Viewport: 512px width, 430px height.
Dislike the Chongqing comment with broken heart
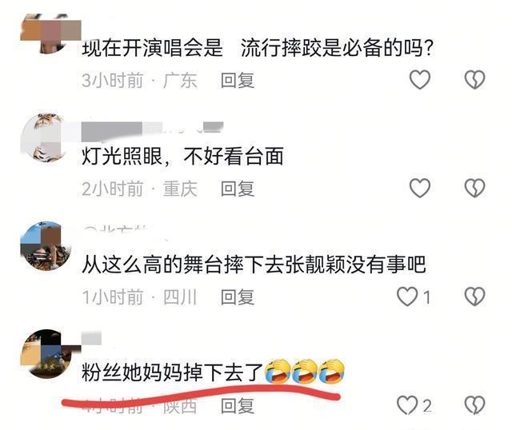[474, 189]
